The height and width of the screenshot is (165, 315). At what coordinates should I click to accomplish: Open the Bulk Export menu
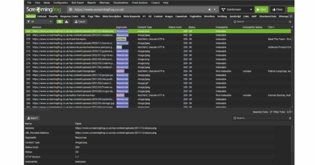point(78,3)
